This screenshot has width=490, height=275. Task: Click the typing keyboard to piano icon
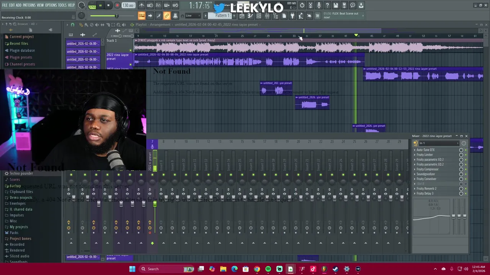tap(141, 16)
